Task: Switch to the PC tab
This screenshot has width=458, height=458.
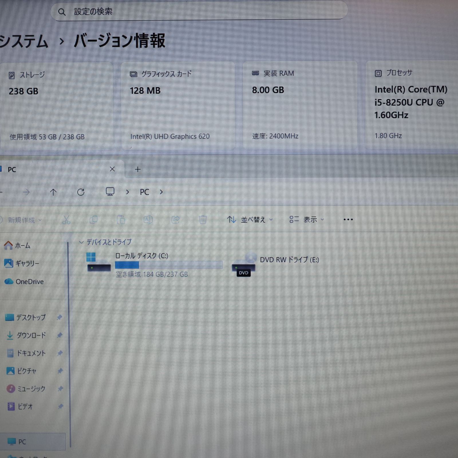Action: [12, 169]
